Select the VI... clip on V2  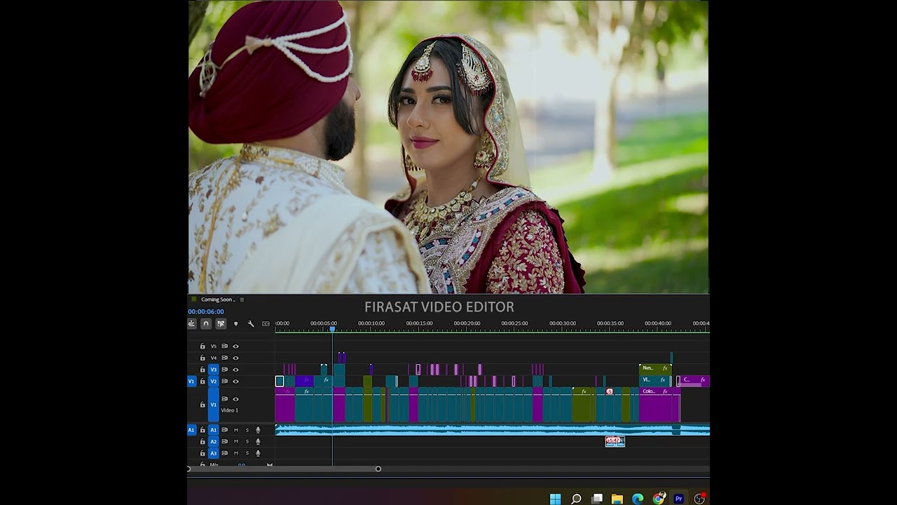click(x=655, y=380)
